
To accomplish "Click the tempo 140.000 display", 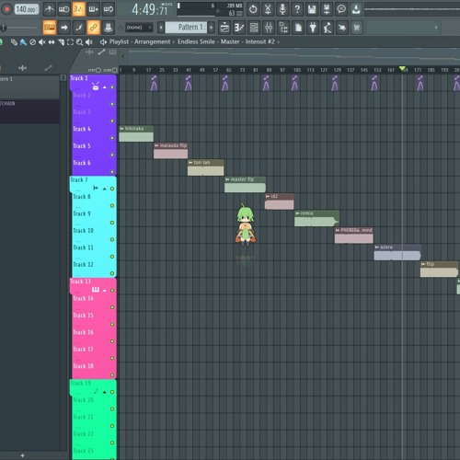I will 27,9.
